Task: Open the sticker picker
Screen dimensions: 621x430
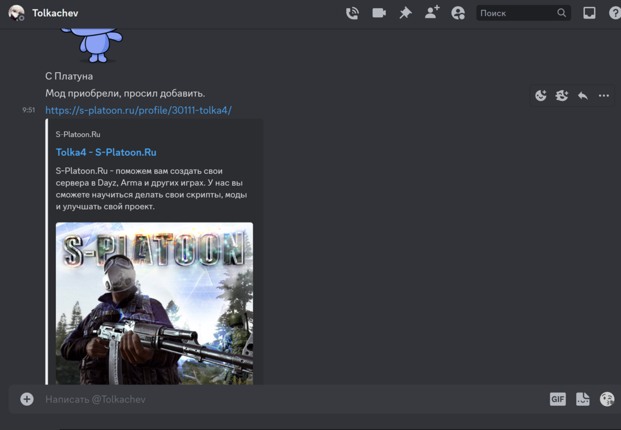Action: tap(582, 399)
